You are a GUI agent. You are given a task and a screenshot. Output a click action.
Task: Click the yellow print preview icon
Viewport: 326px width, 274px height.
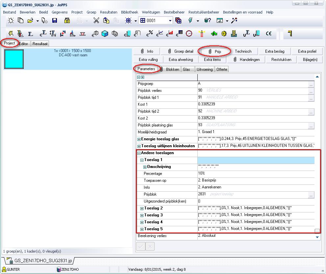click(x=67, y=20)
